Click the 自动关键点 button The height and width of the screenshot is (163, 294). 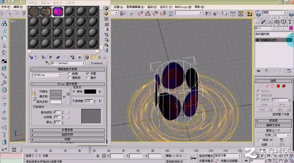click(x=206, y=156)
